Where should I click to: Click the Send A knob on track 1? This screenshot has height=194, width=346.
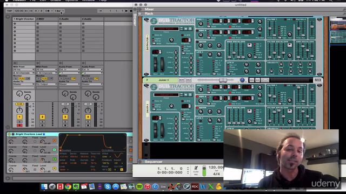coord(19,94)
